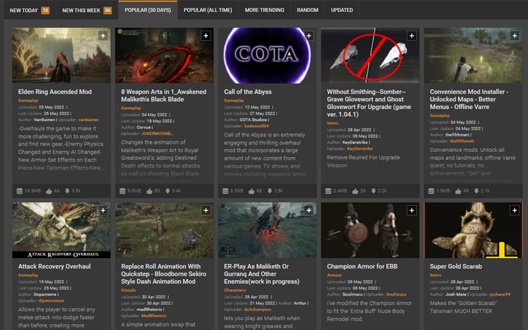Click plus icon on ER-Play As Maliketh card
This screenshot has width=528, height=330.
[309, 211]
